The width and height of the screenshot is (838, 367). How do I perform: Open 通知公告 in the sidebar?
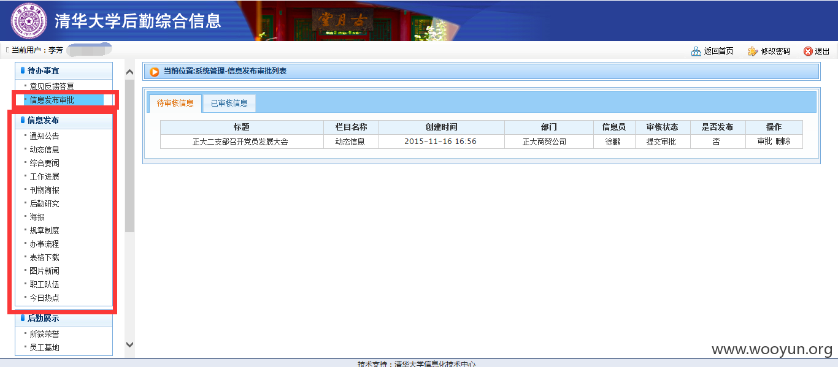45,136
